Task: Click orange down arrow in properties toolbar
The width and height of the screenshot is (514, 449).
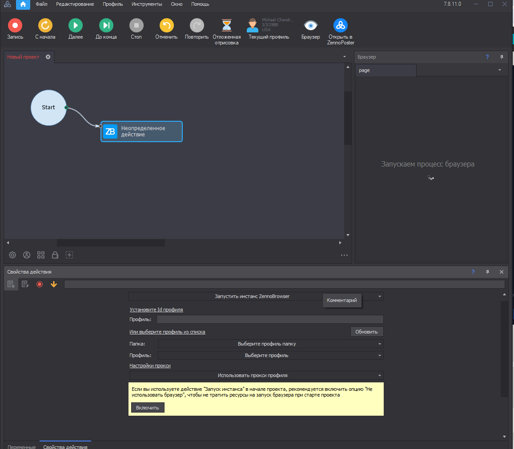Action: (x=54, y=284)
